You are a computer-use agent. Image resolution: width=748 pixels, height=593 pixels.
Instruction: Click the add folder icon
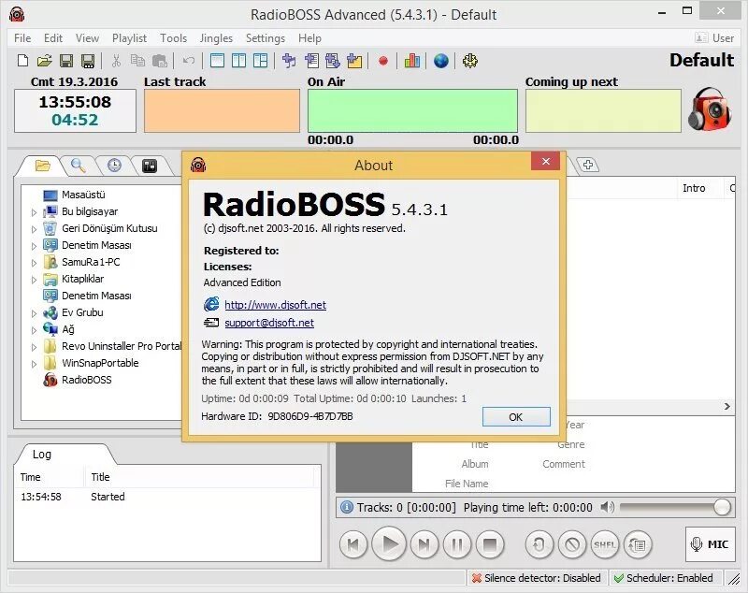click(354, 61)
